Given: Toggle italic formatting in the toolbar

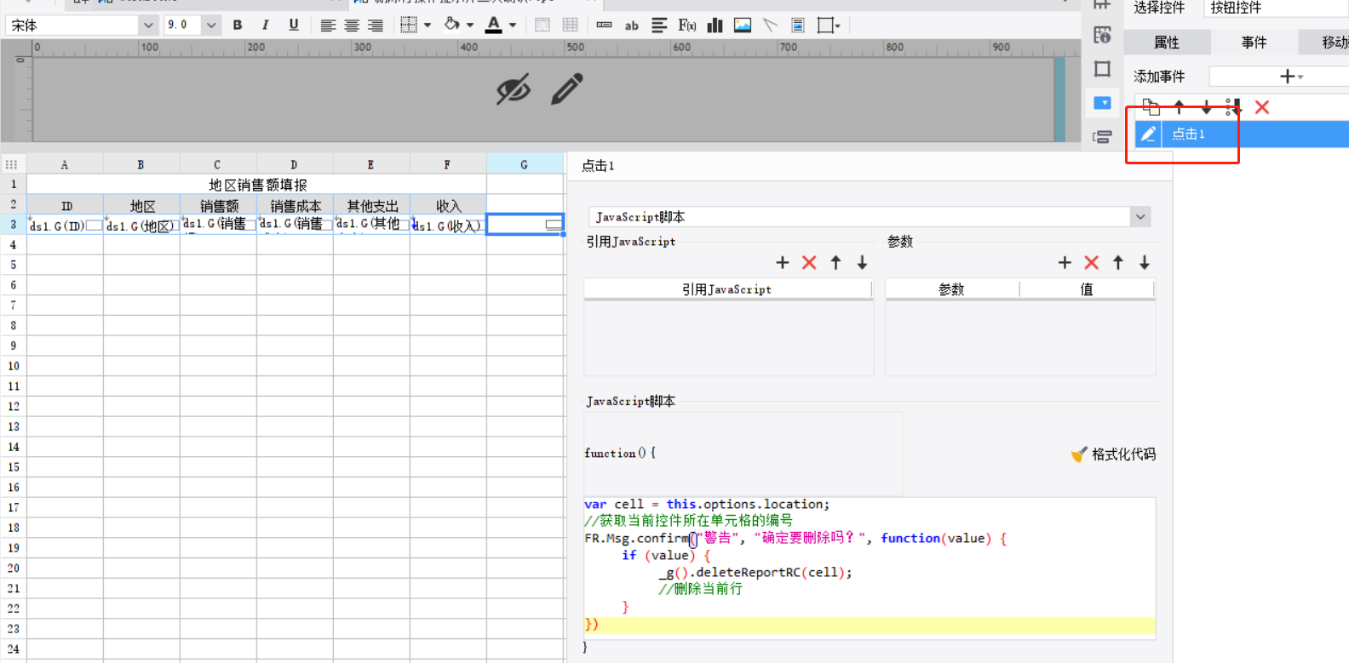Looking at the screenshot, I should click(x=266, y=26).
